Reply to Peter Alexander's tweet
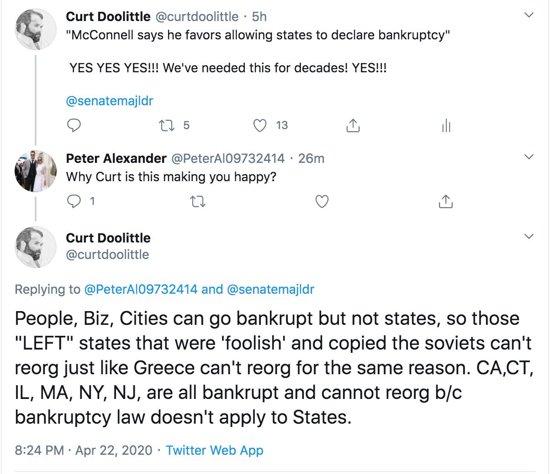The width and height of the screenshot is (550, 474). [x=74, y=201]
